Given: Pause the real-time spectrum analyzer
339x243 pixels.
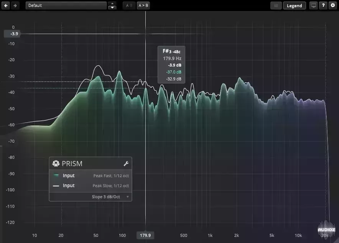Looking at the screenshot, I should [276, 5].
